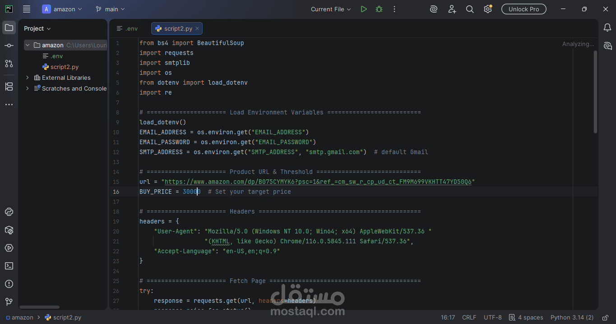Click the project panel horizontal scrollbar
Screen dimensions: 616x324
pyautogui.click(x=40, y=307)
